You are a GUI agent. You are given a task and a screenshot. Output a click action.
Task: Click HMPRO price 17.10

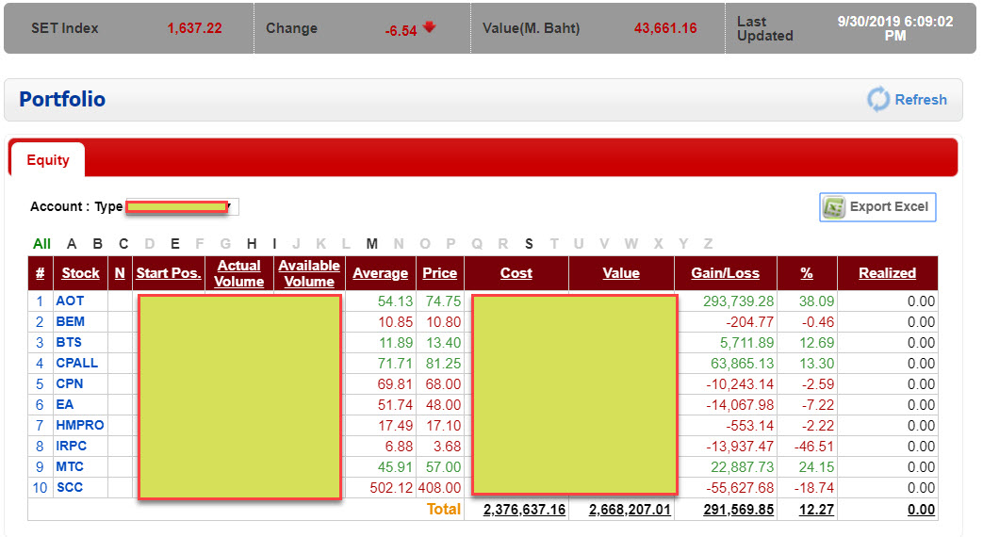[x=443, y=426]
